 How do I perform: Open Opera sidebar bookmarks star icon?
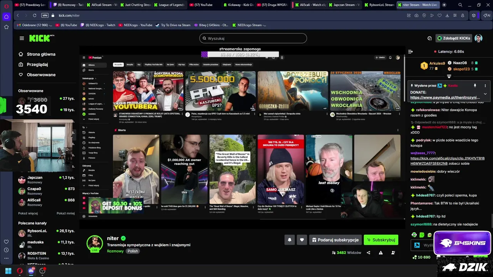pyautogui.click(x=6, y=27)
